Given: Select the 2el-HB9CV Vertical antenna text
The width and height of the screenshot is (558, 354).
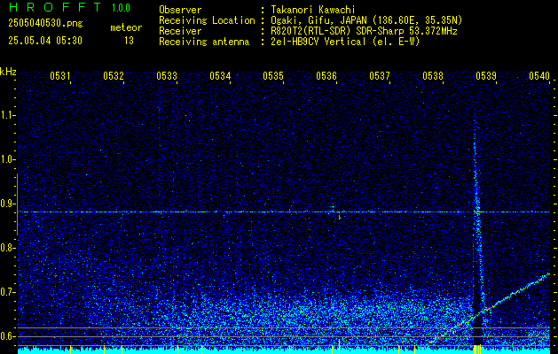Looking at the screenshot, I should (345, 42).
